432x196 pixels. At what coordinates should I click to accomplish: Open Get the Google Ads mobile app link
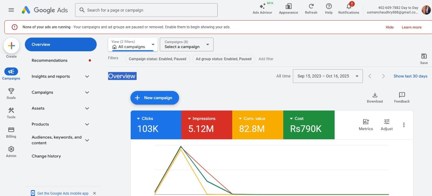pyautogui.click(x=63, y=193)
